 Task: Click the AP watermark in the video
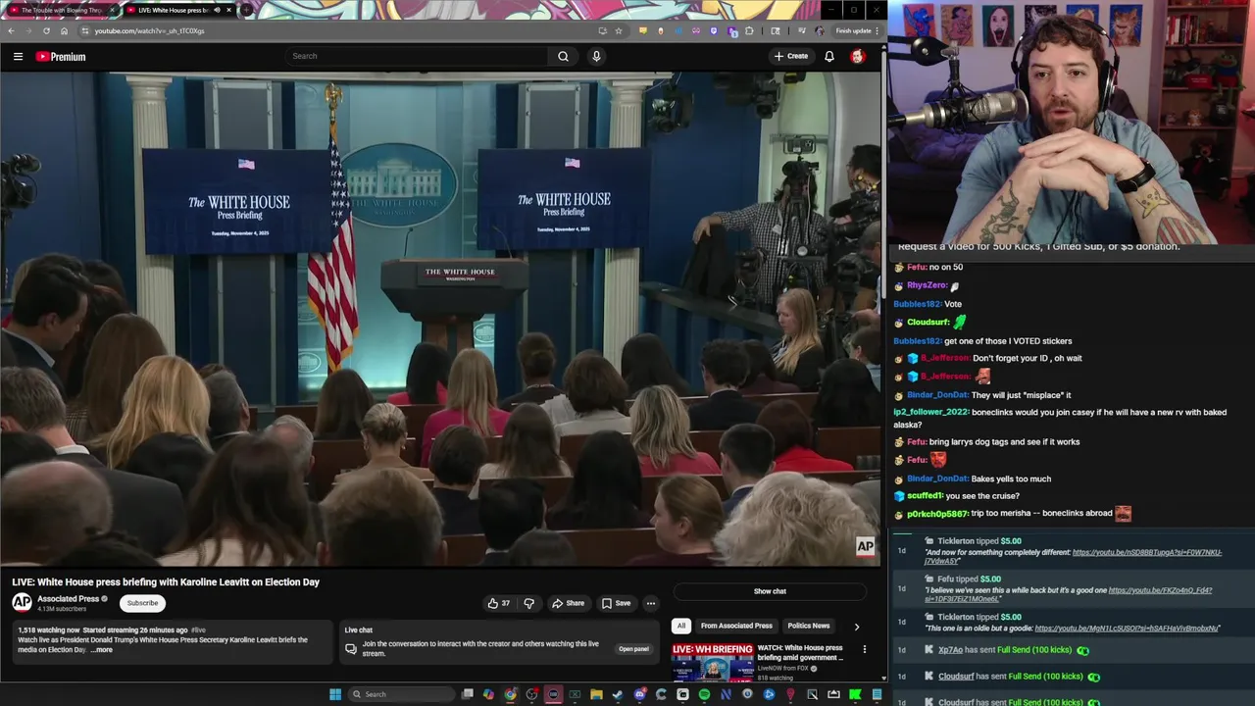point(865,546)
